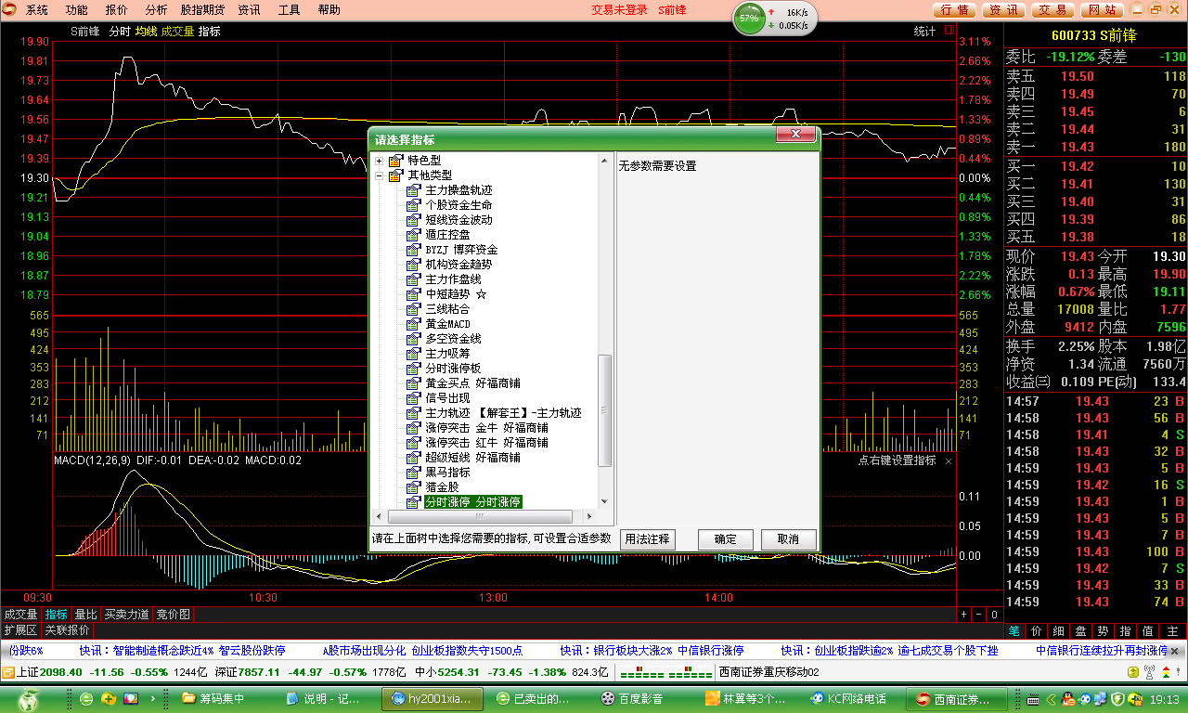This screenshot has width=1188, height=713.
Task: Click the icon beside 中短趋势 ☆
Action: 414,294
